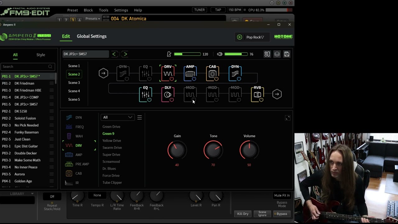Adjust the Gain knob set to 40

177,150
